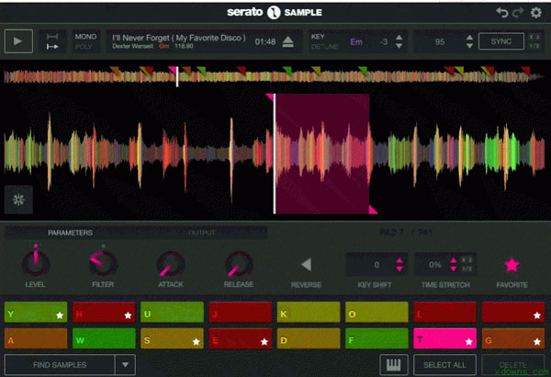Lower tempo 95 with down arrow
Image resolution: width=551 pixels, height=377 pixels.
point(469,46)
